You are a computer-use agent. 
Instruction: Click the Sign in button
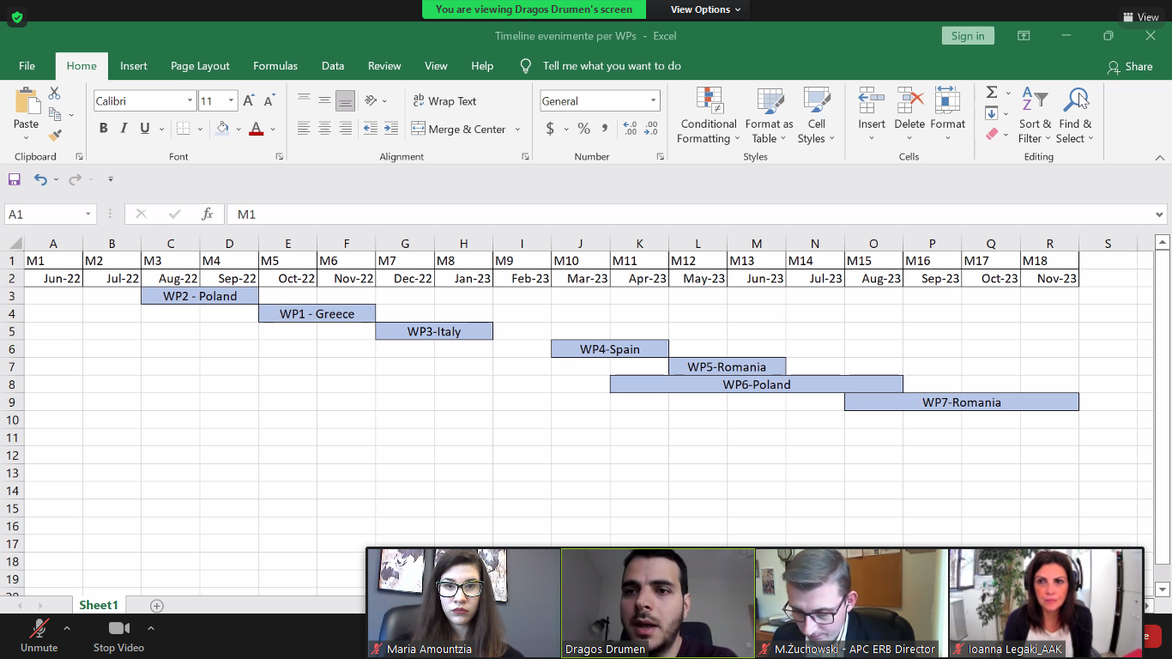click(x=968, y=36)
